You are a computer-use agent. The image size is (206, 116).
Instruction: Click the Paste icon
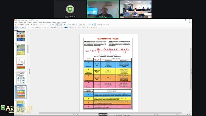(x=36, y=24)
